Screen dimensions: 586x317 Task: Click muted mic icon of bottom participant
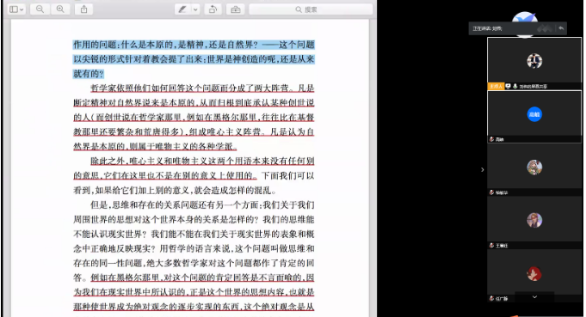pos(492,298)
